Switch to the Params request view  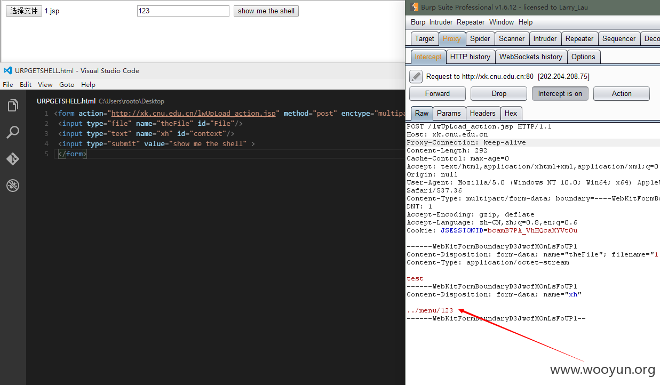click(449, 113)
